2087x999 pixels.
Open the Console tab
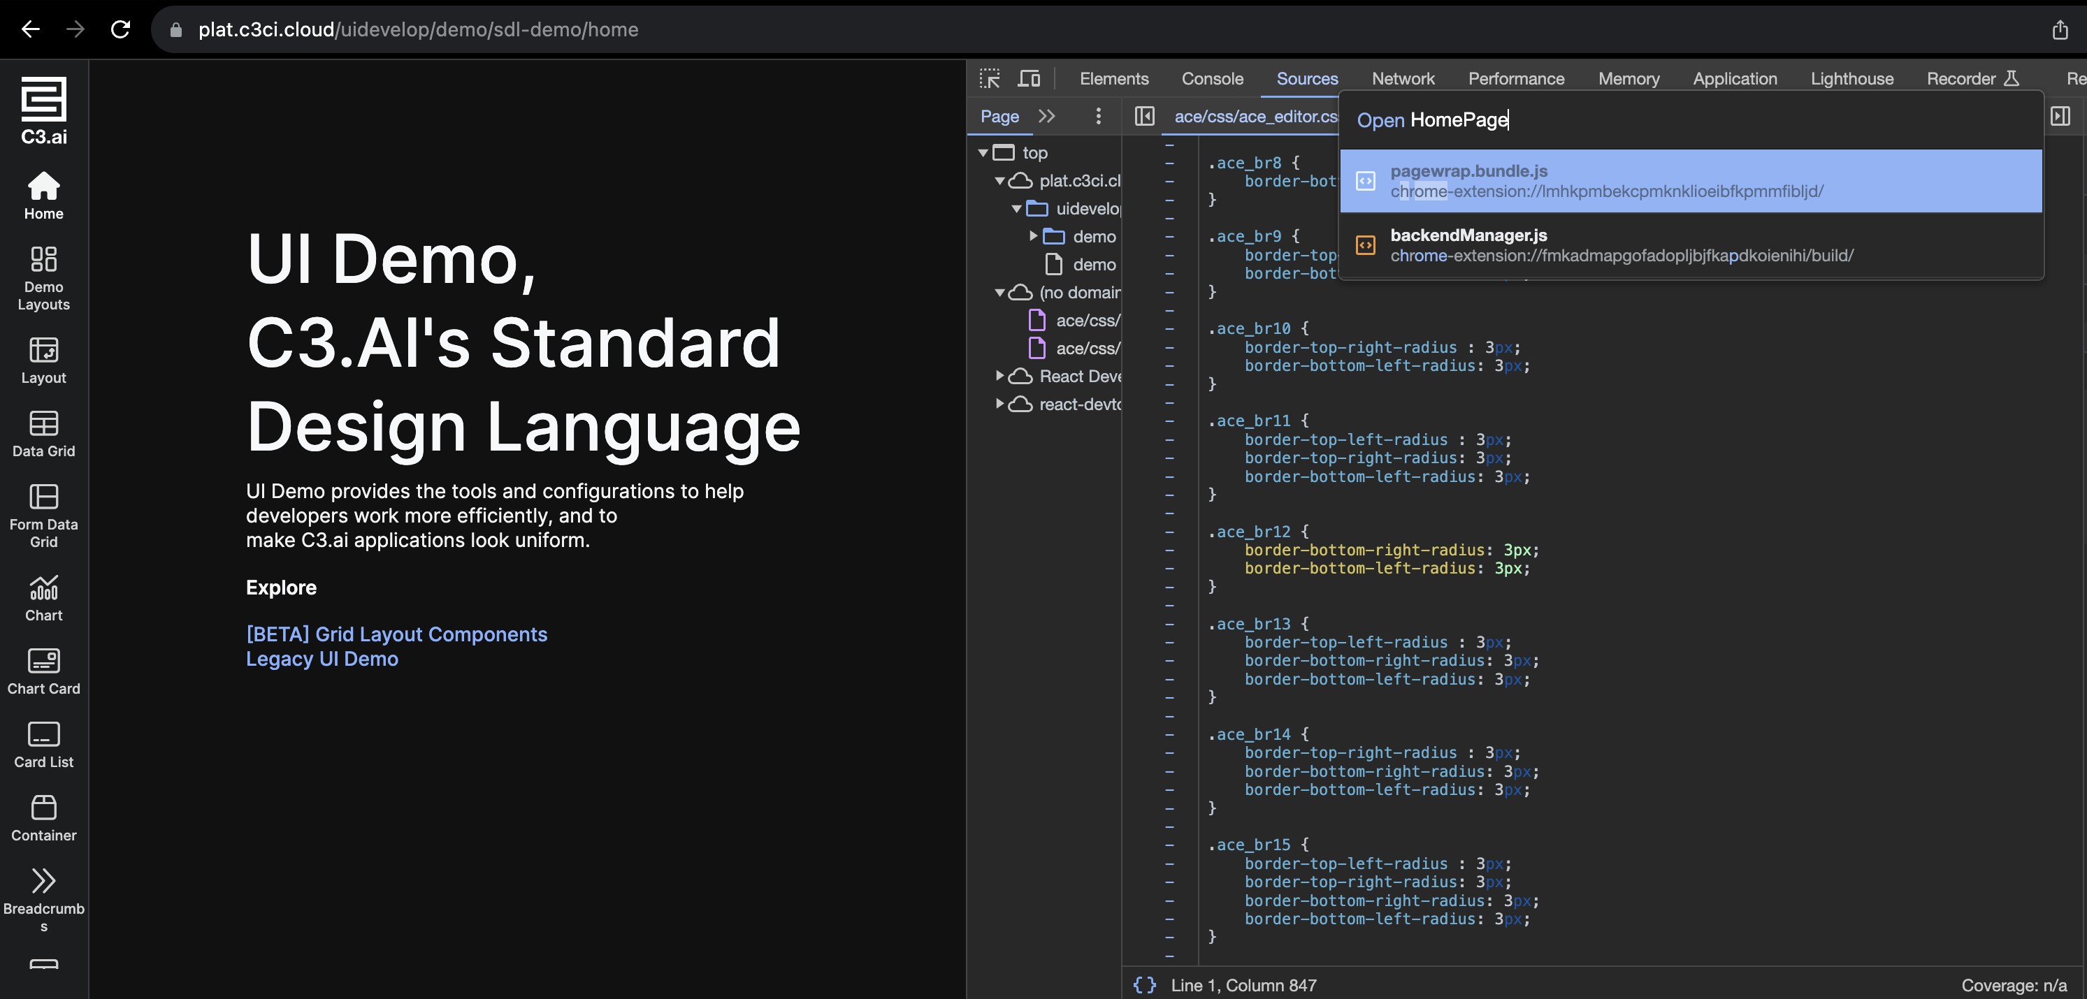click(x=1211, y=78)
